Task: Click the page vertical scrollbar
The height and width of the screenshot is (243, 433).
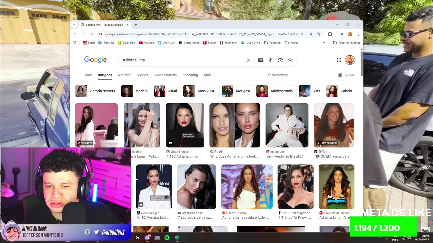Action: pyautogui.click(x=361, y=64)
